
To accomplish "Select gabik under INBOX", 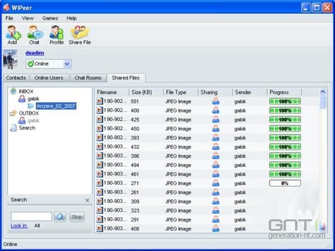I will [x=33, y=99].
